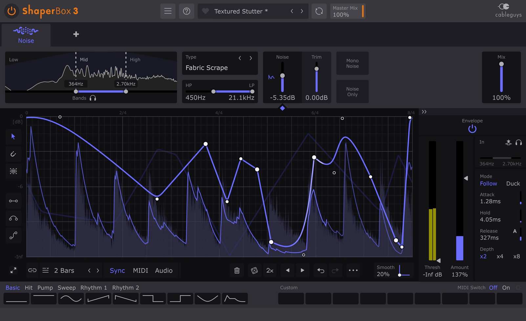The width and height of the screenshot is (526, 321).
Task: Turn MIDI Switch to On
Action: click(x=506, y=287)
